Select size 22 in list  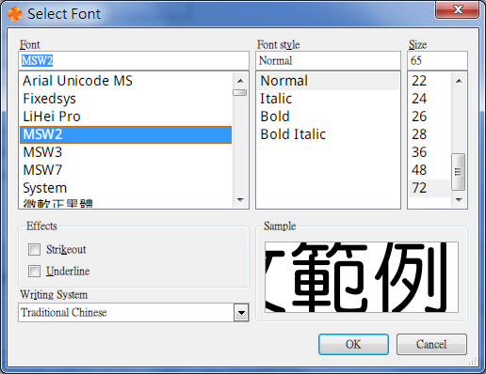(x=429, y=81)
